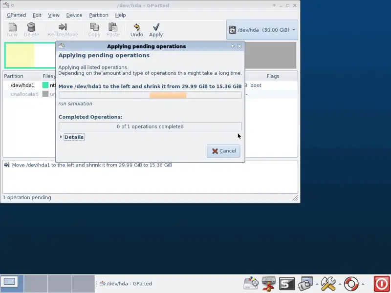Screen dimensions: 391x293
Task: Switch to the second workspace in pager
Action: (36, 284)
